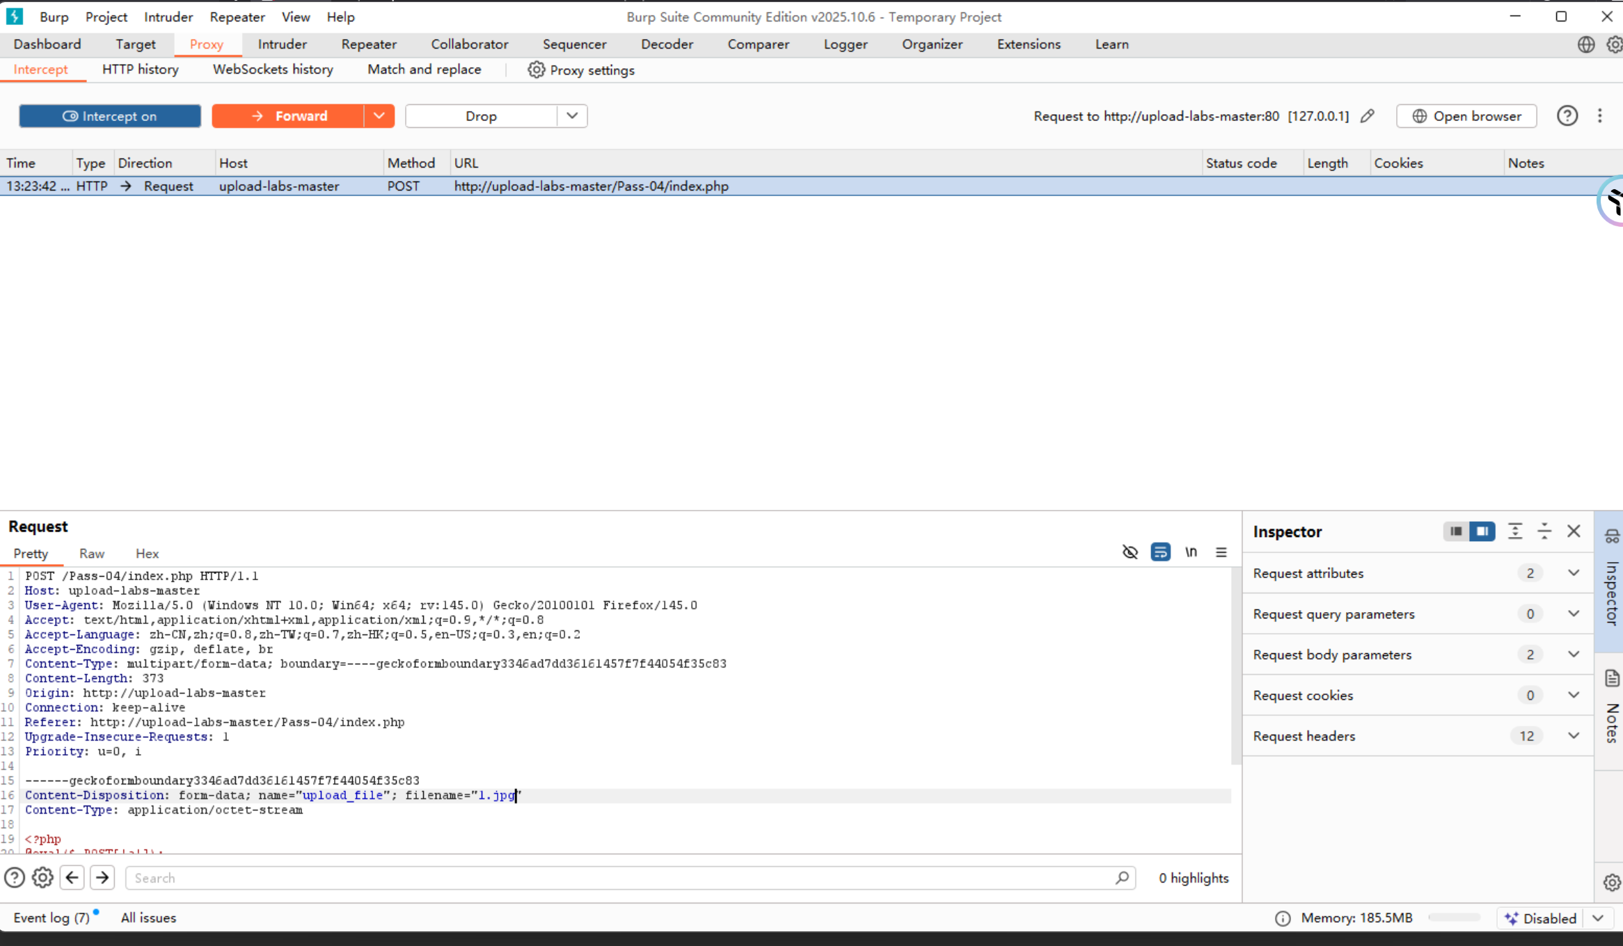Click the search previous match arrow
Viewport: 1623px width, 946px height.
coord(72,878)
